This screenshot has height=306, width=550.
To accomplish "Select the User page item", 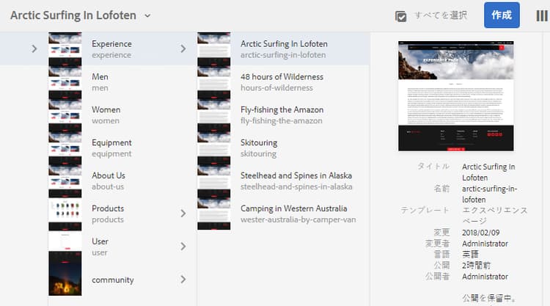I will [x=122, y=247].
